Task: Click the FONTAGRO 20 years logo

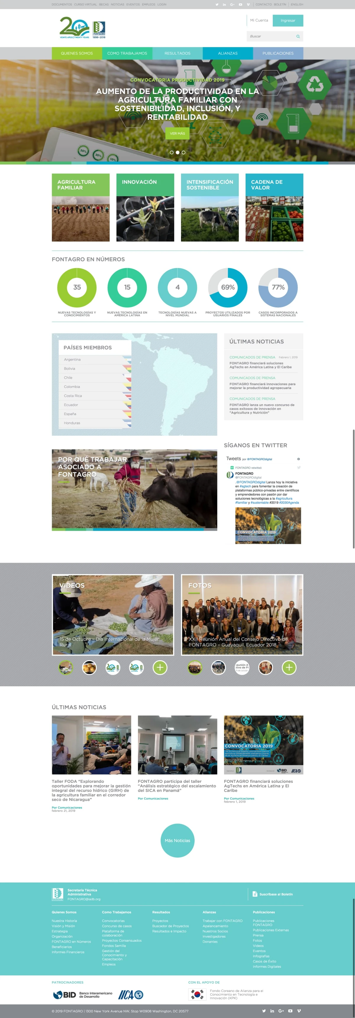Action: click(83, 28)
